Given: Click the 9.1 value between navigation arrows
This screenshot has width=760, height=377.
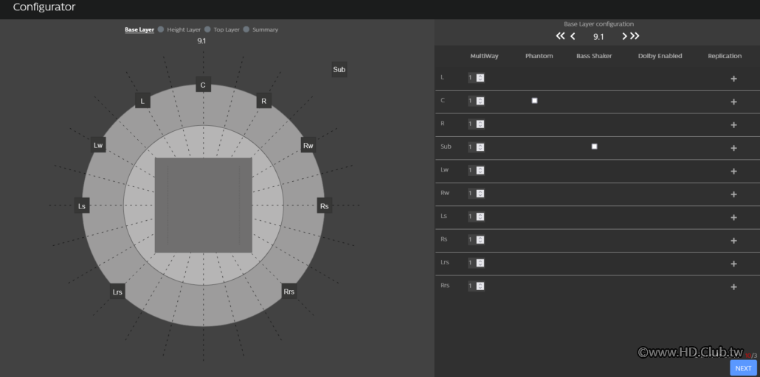Looking at the screenshot, I should (x=598, y=37).
